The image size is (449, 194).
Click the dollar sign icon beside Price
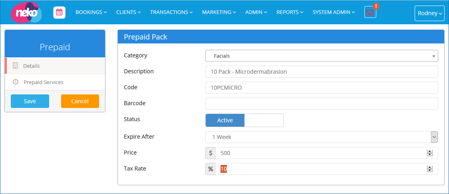211,153
